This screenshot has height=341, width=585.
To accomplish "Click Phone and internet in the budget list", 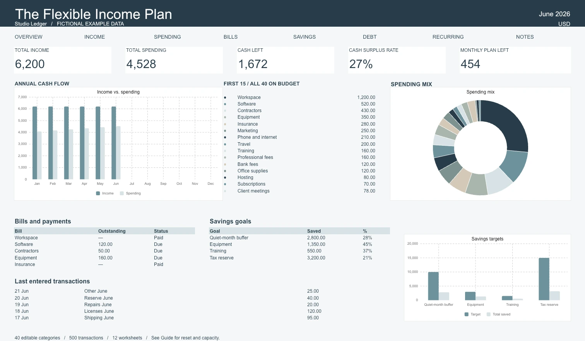I will tap(257, 137).
